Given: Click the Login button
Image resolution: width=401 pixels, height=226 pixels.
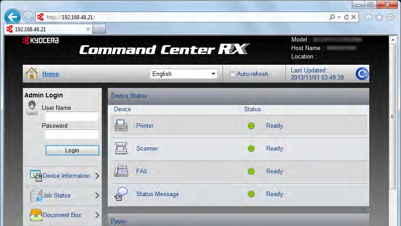Looking at the screenshot, I should click(x=72, y=150).
